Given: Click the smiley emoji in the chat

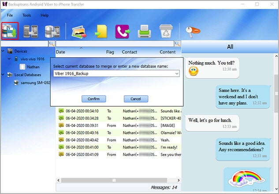Looking at the screenshot, I should click(193, 71).
